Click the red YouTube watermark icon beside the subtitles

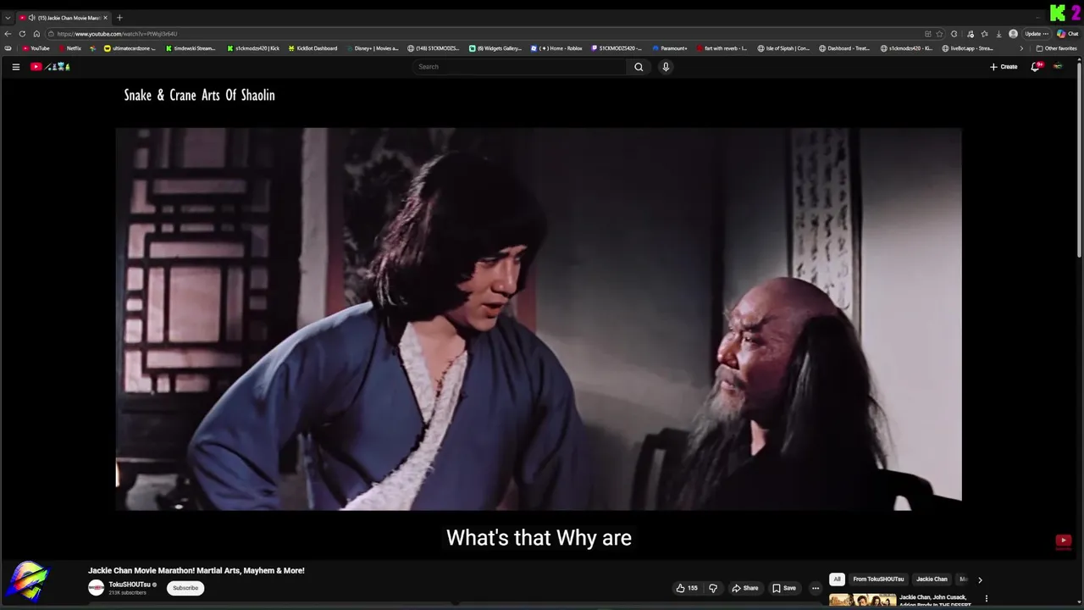1064,541
